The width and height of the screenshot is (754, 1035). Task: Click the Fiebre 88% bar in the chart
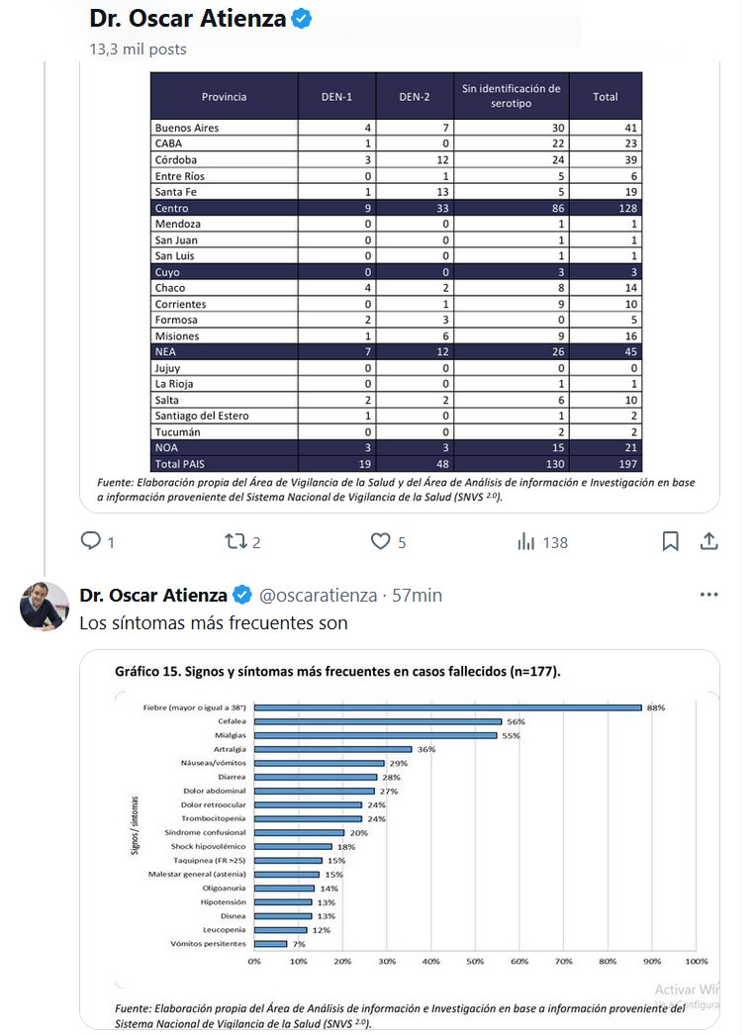[x=447, y=707]
